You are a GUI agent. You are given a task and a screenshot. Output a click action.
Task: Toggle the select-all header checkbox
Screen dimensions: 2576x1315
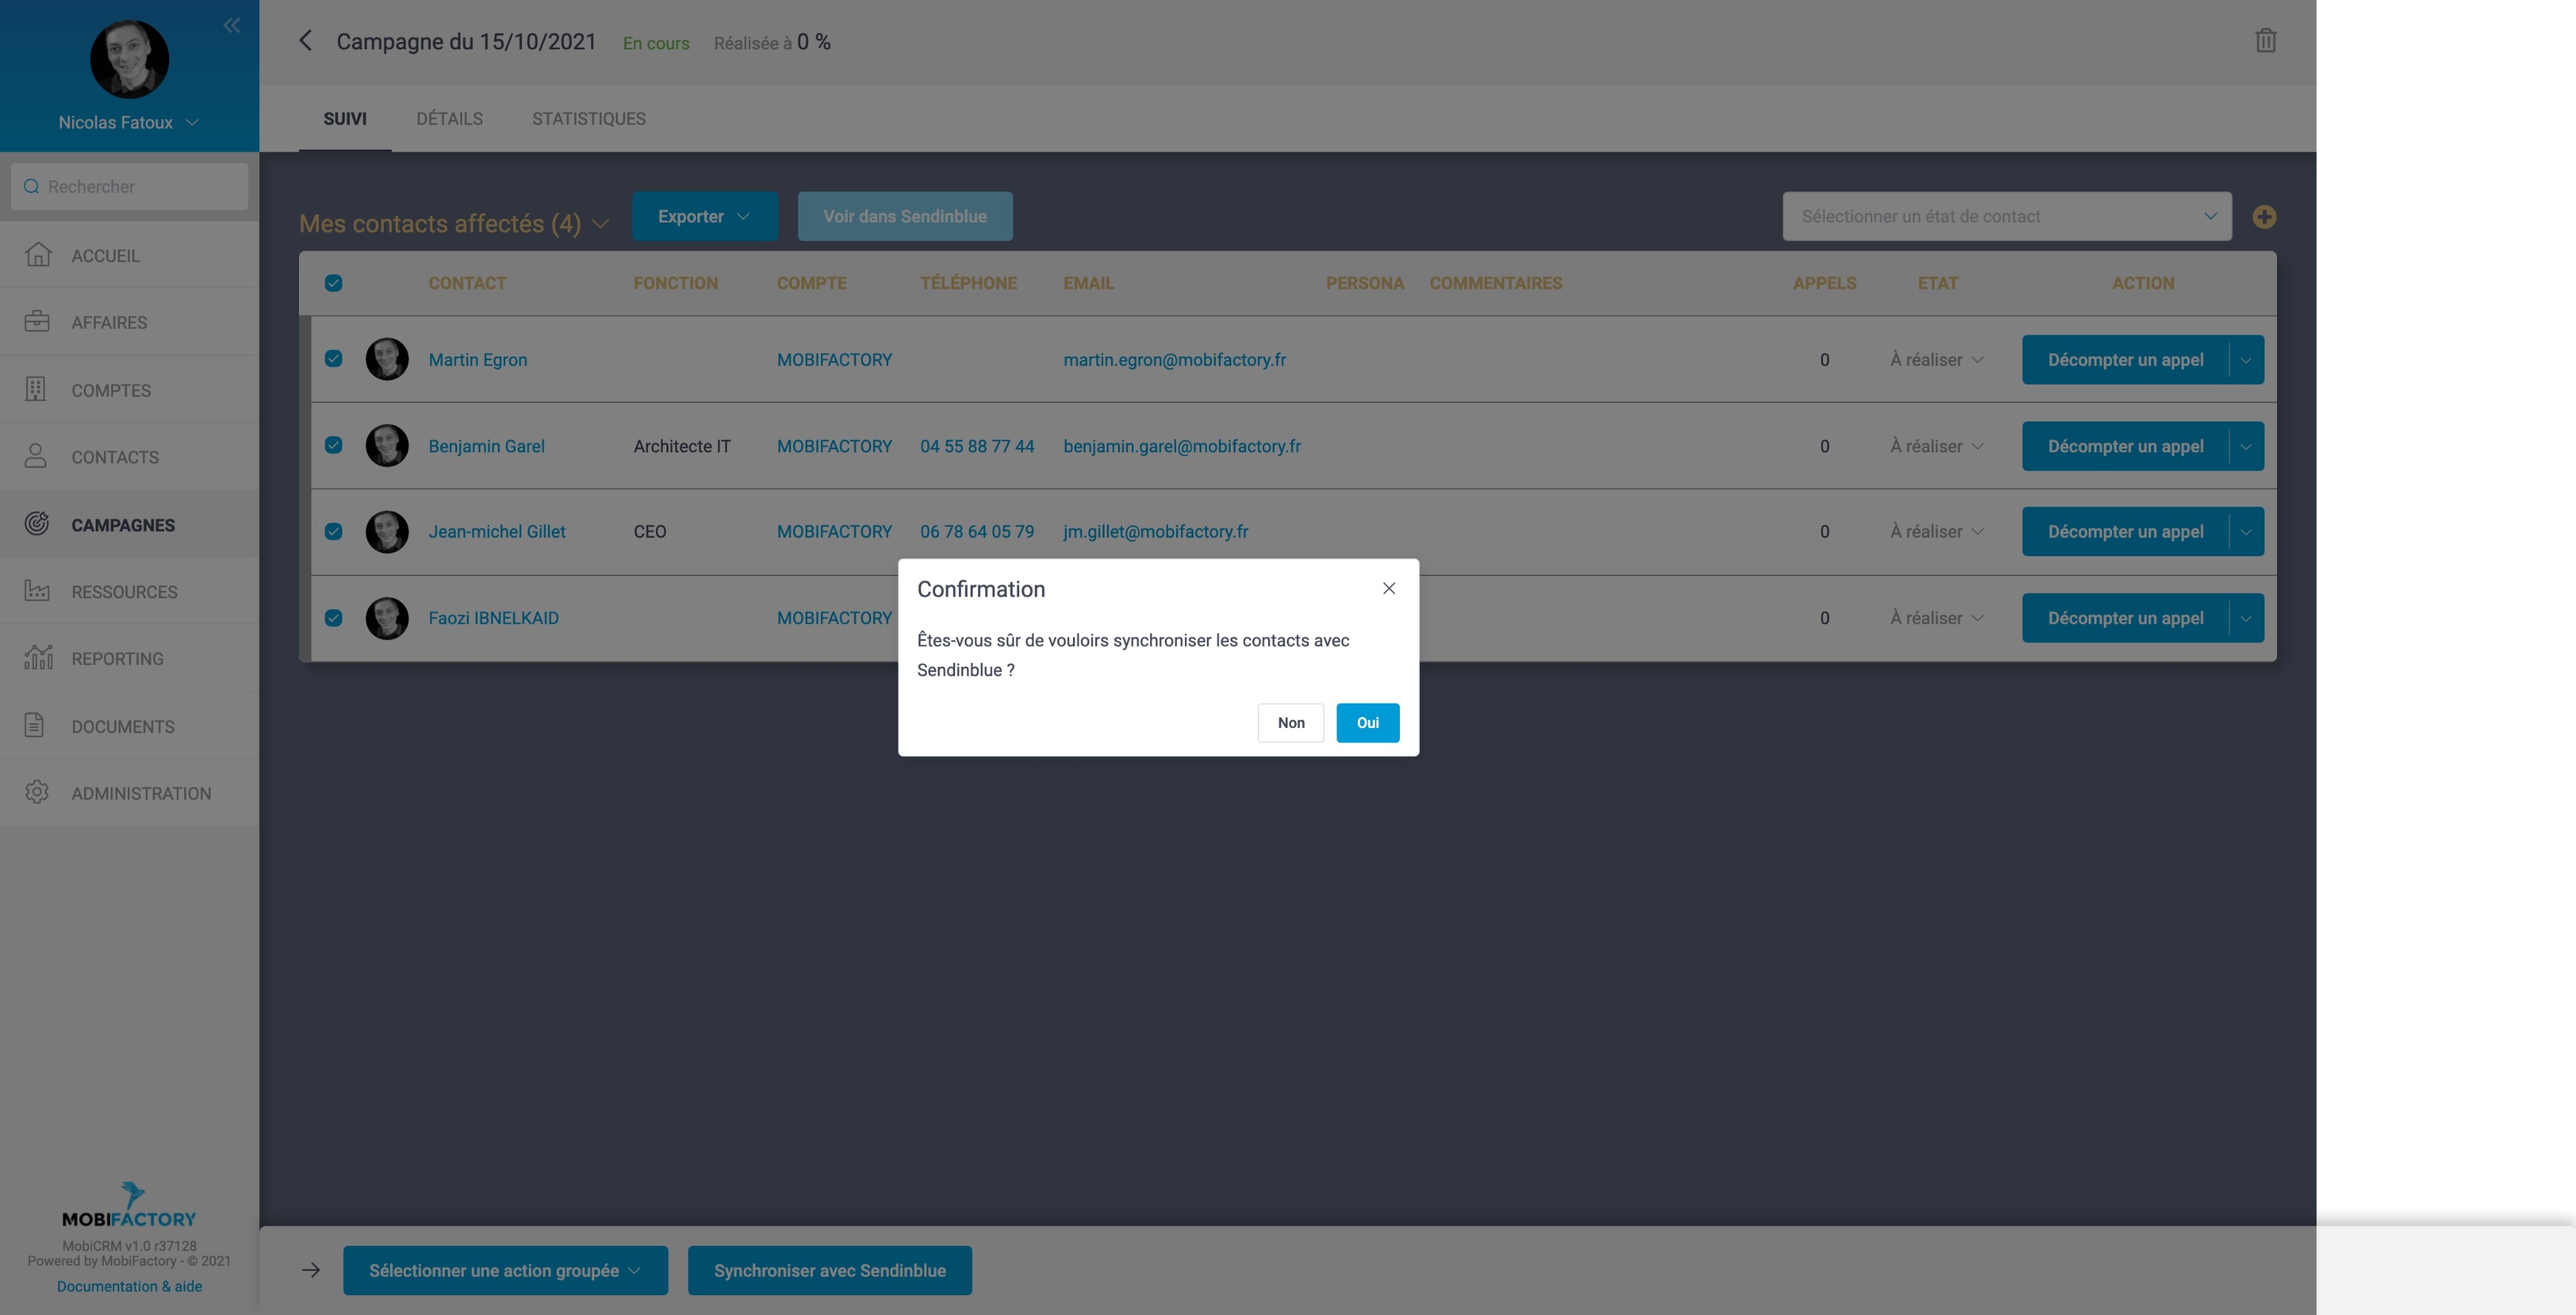334,283
